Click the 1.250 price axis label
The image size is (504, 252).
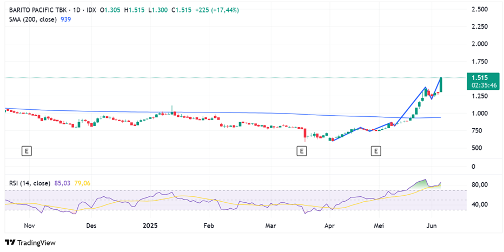click(x=480, y=96)
